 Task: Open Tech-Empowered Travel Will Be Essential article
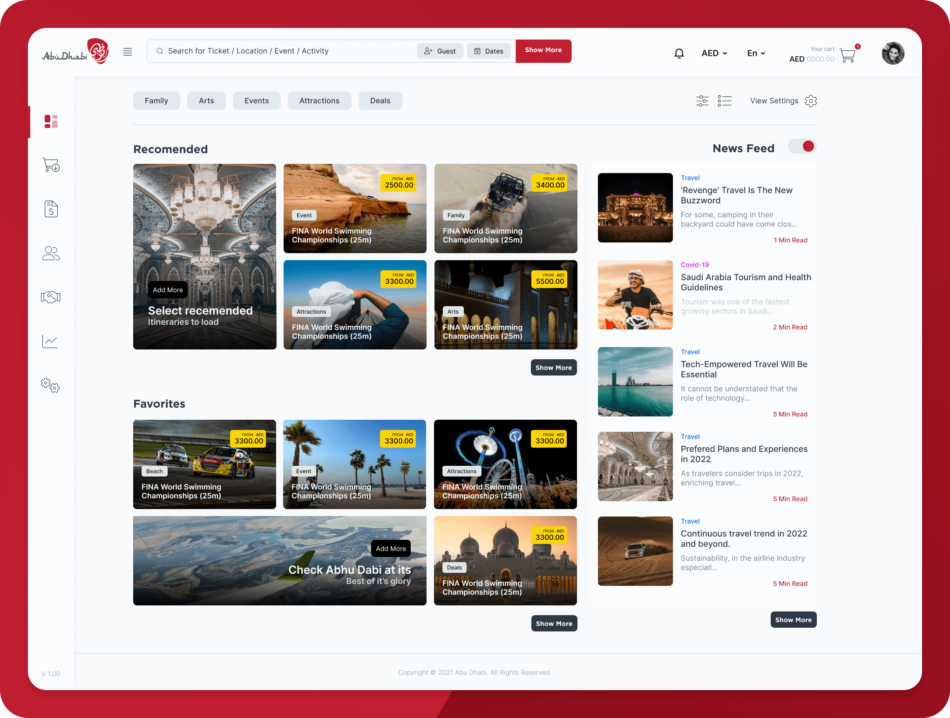click(744, 369)
